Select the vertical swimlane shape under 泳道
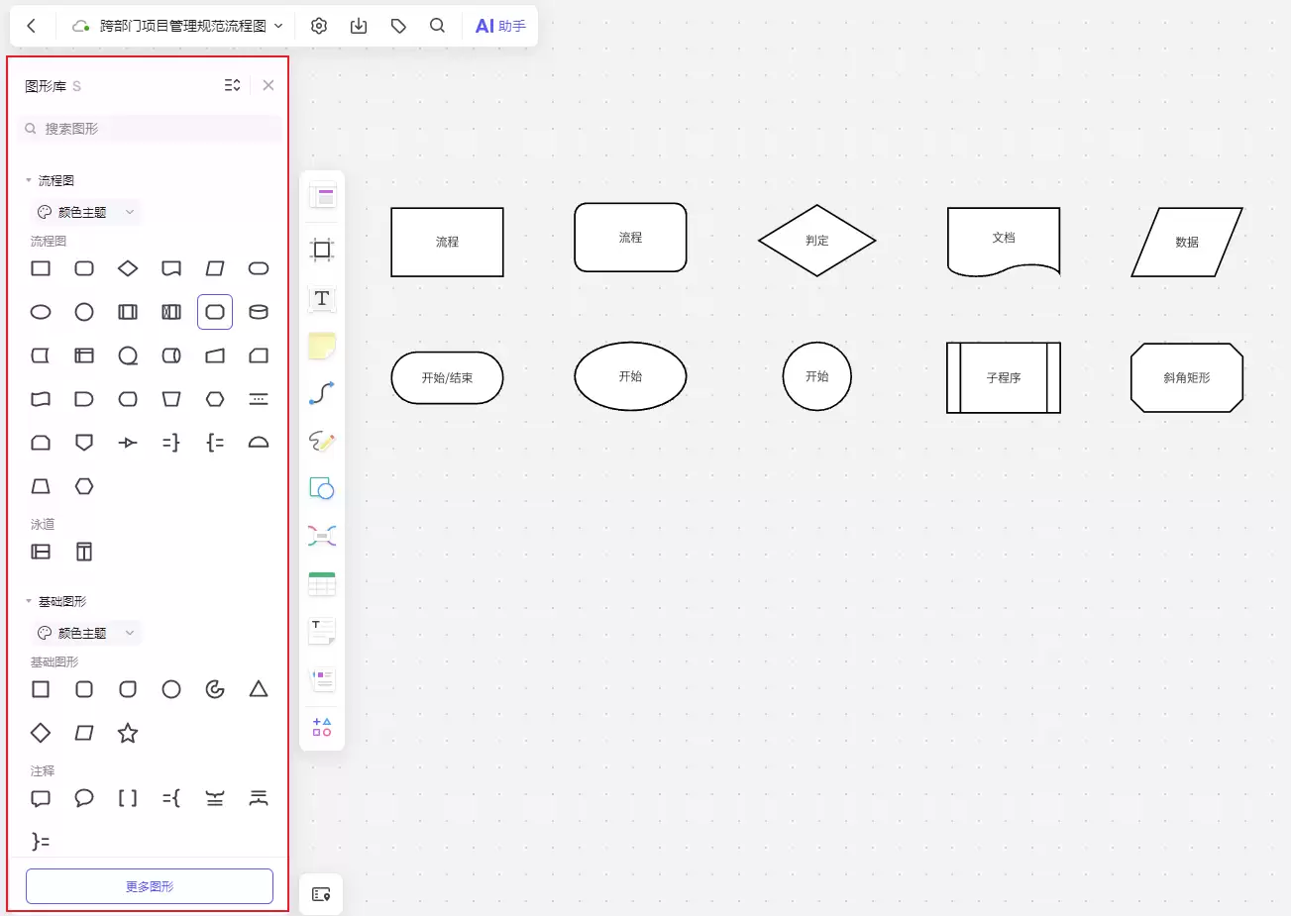The image size is (1291, 916). click(x=84, y=552)
